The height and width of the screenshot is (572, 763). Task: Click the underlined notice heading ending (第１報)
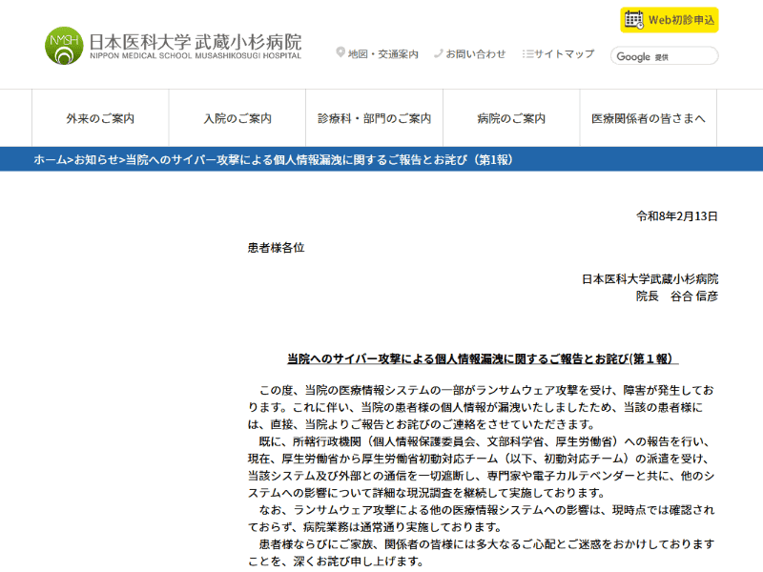coord(483,359)
